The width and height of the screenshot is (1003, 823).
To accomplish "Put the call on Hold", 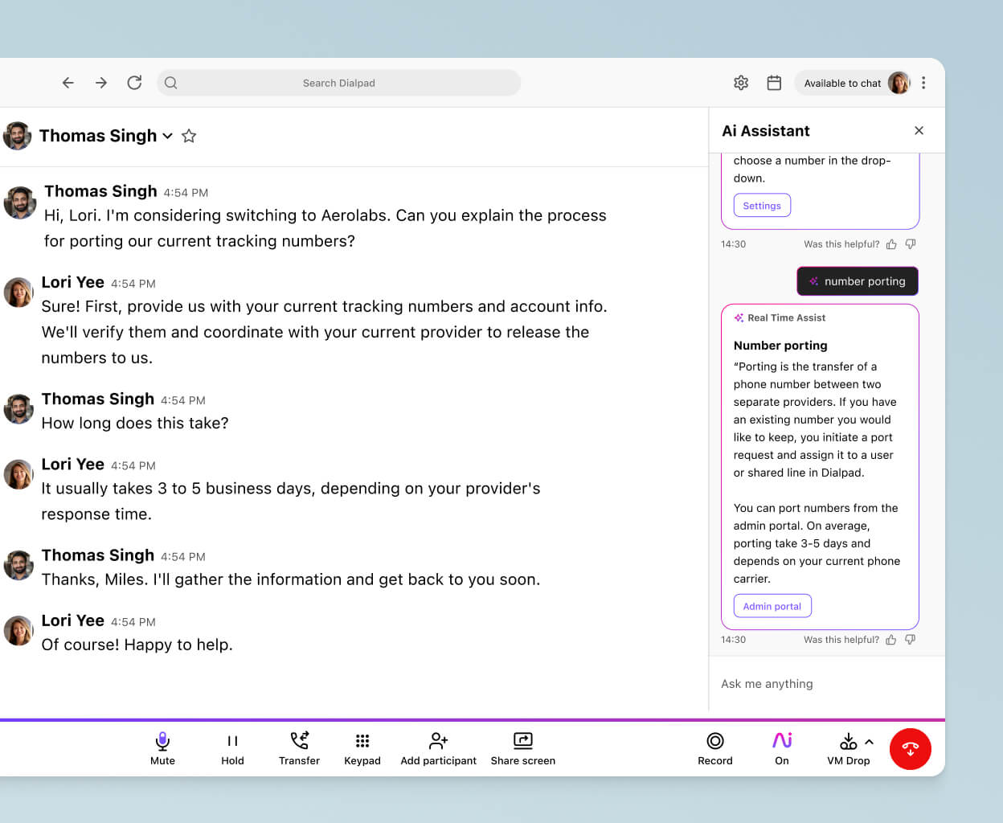I will click(x=232, y=748).
